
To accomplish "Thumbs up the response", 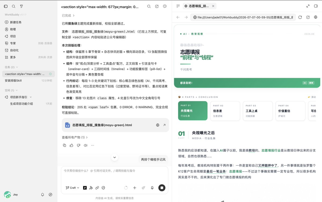I will [71, 145].
